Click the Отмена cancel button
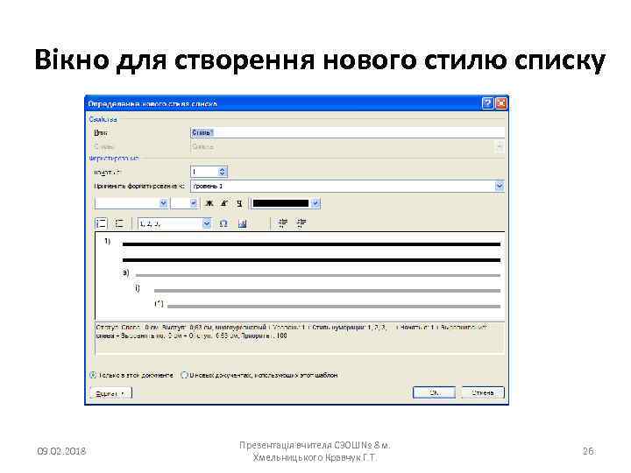631x473 pixels. [x=483, y=392]
